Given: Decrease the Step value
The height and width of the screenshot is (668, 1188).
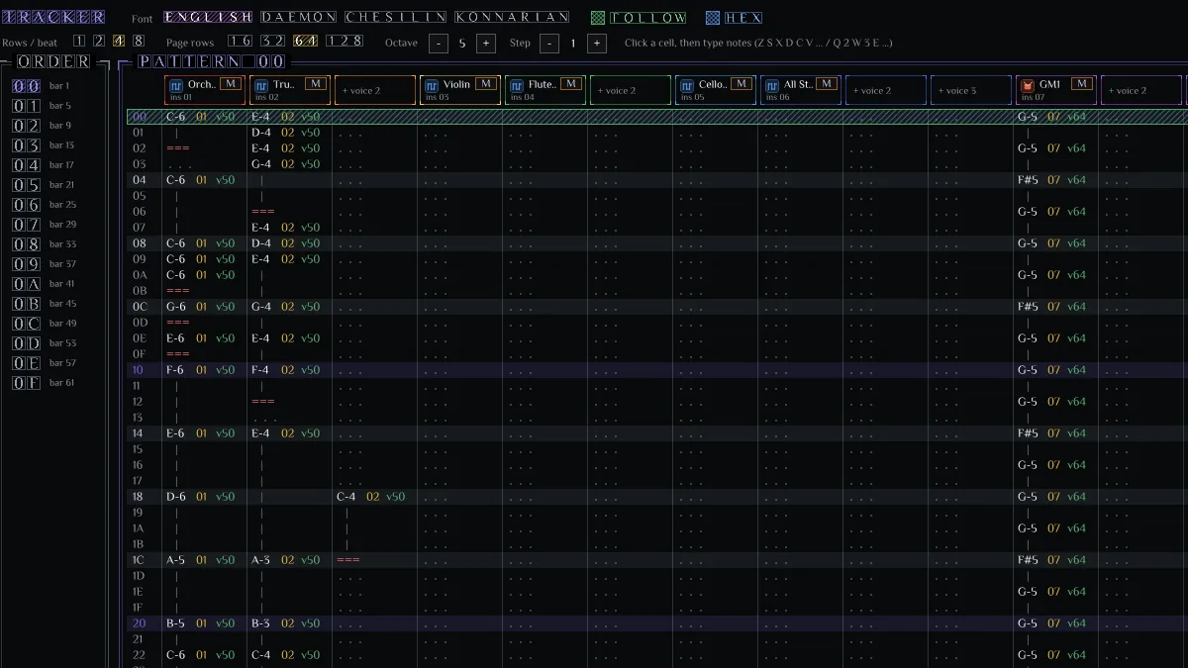Looking at the screenshot, I should [549, 44].
